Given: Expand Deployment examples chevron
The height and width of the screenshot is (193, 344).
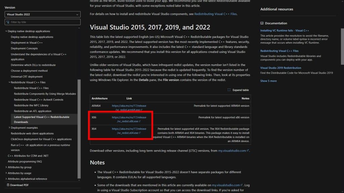Looking at the screenshot, I should point(9,128).
